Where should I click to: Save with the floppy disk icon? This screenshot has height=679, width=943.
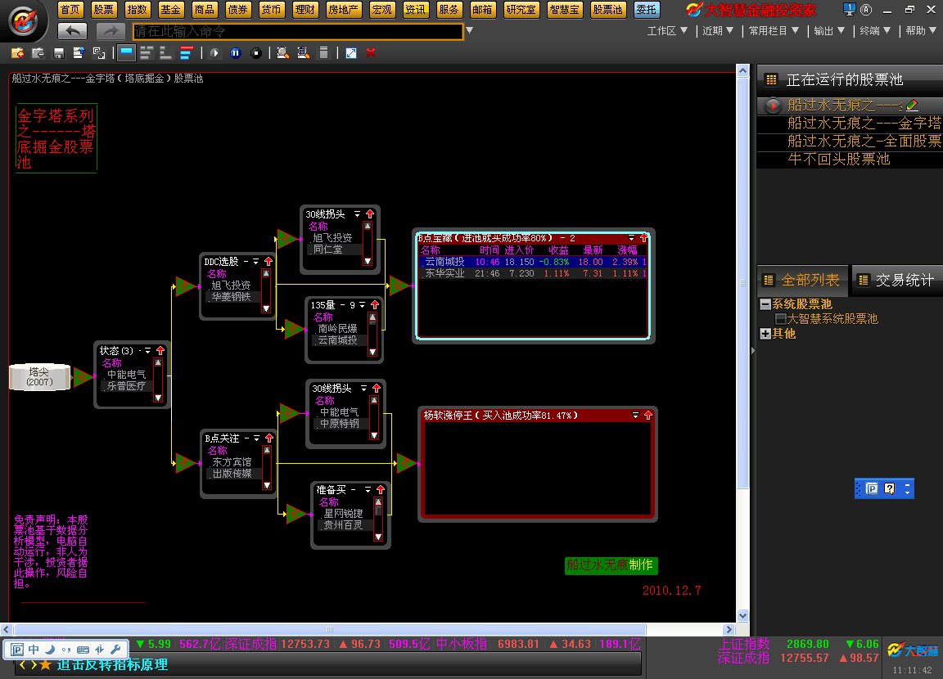click(58, 53)
